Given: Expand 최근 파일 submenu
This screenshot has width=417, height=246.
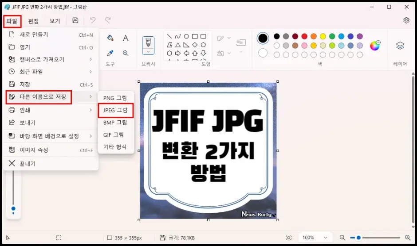Looking at the screenshot, I should click(51, 72).
